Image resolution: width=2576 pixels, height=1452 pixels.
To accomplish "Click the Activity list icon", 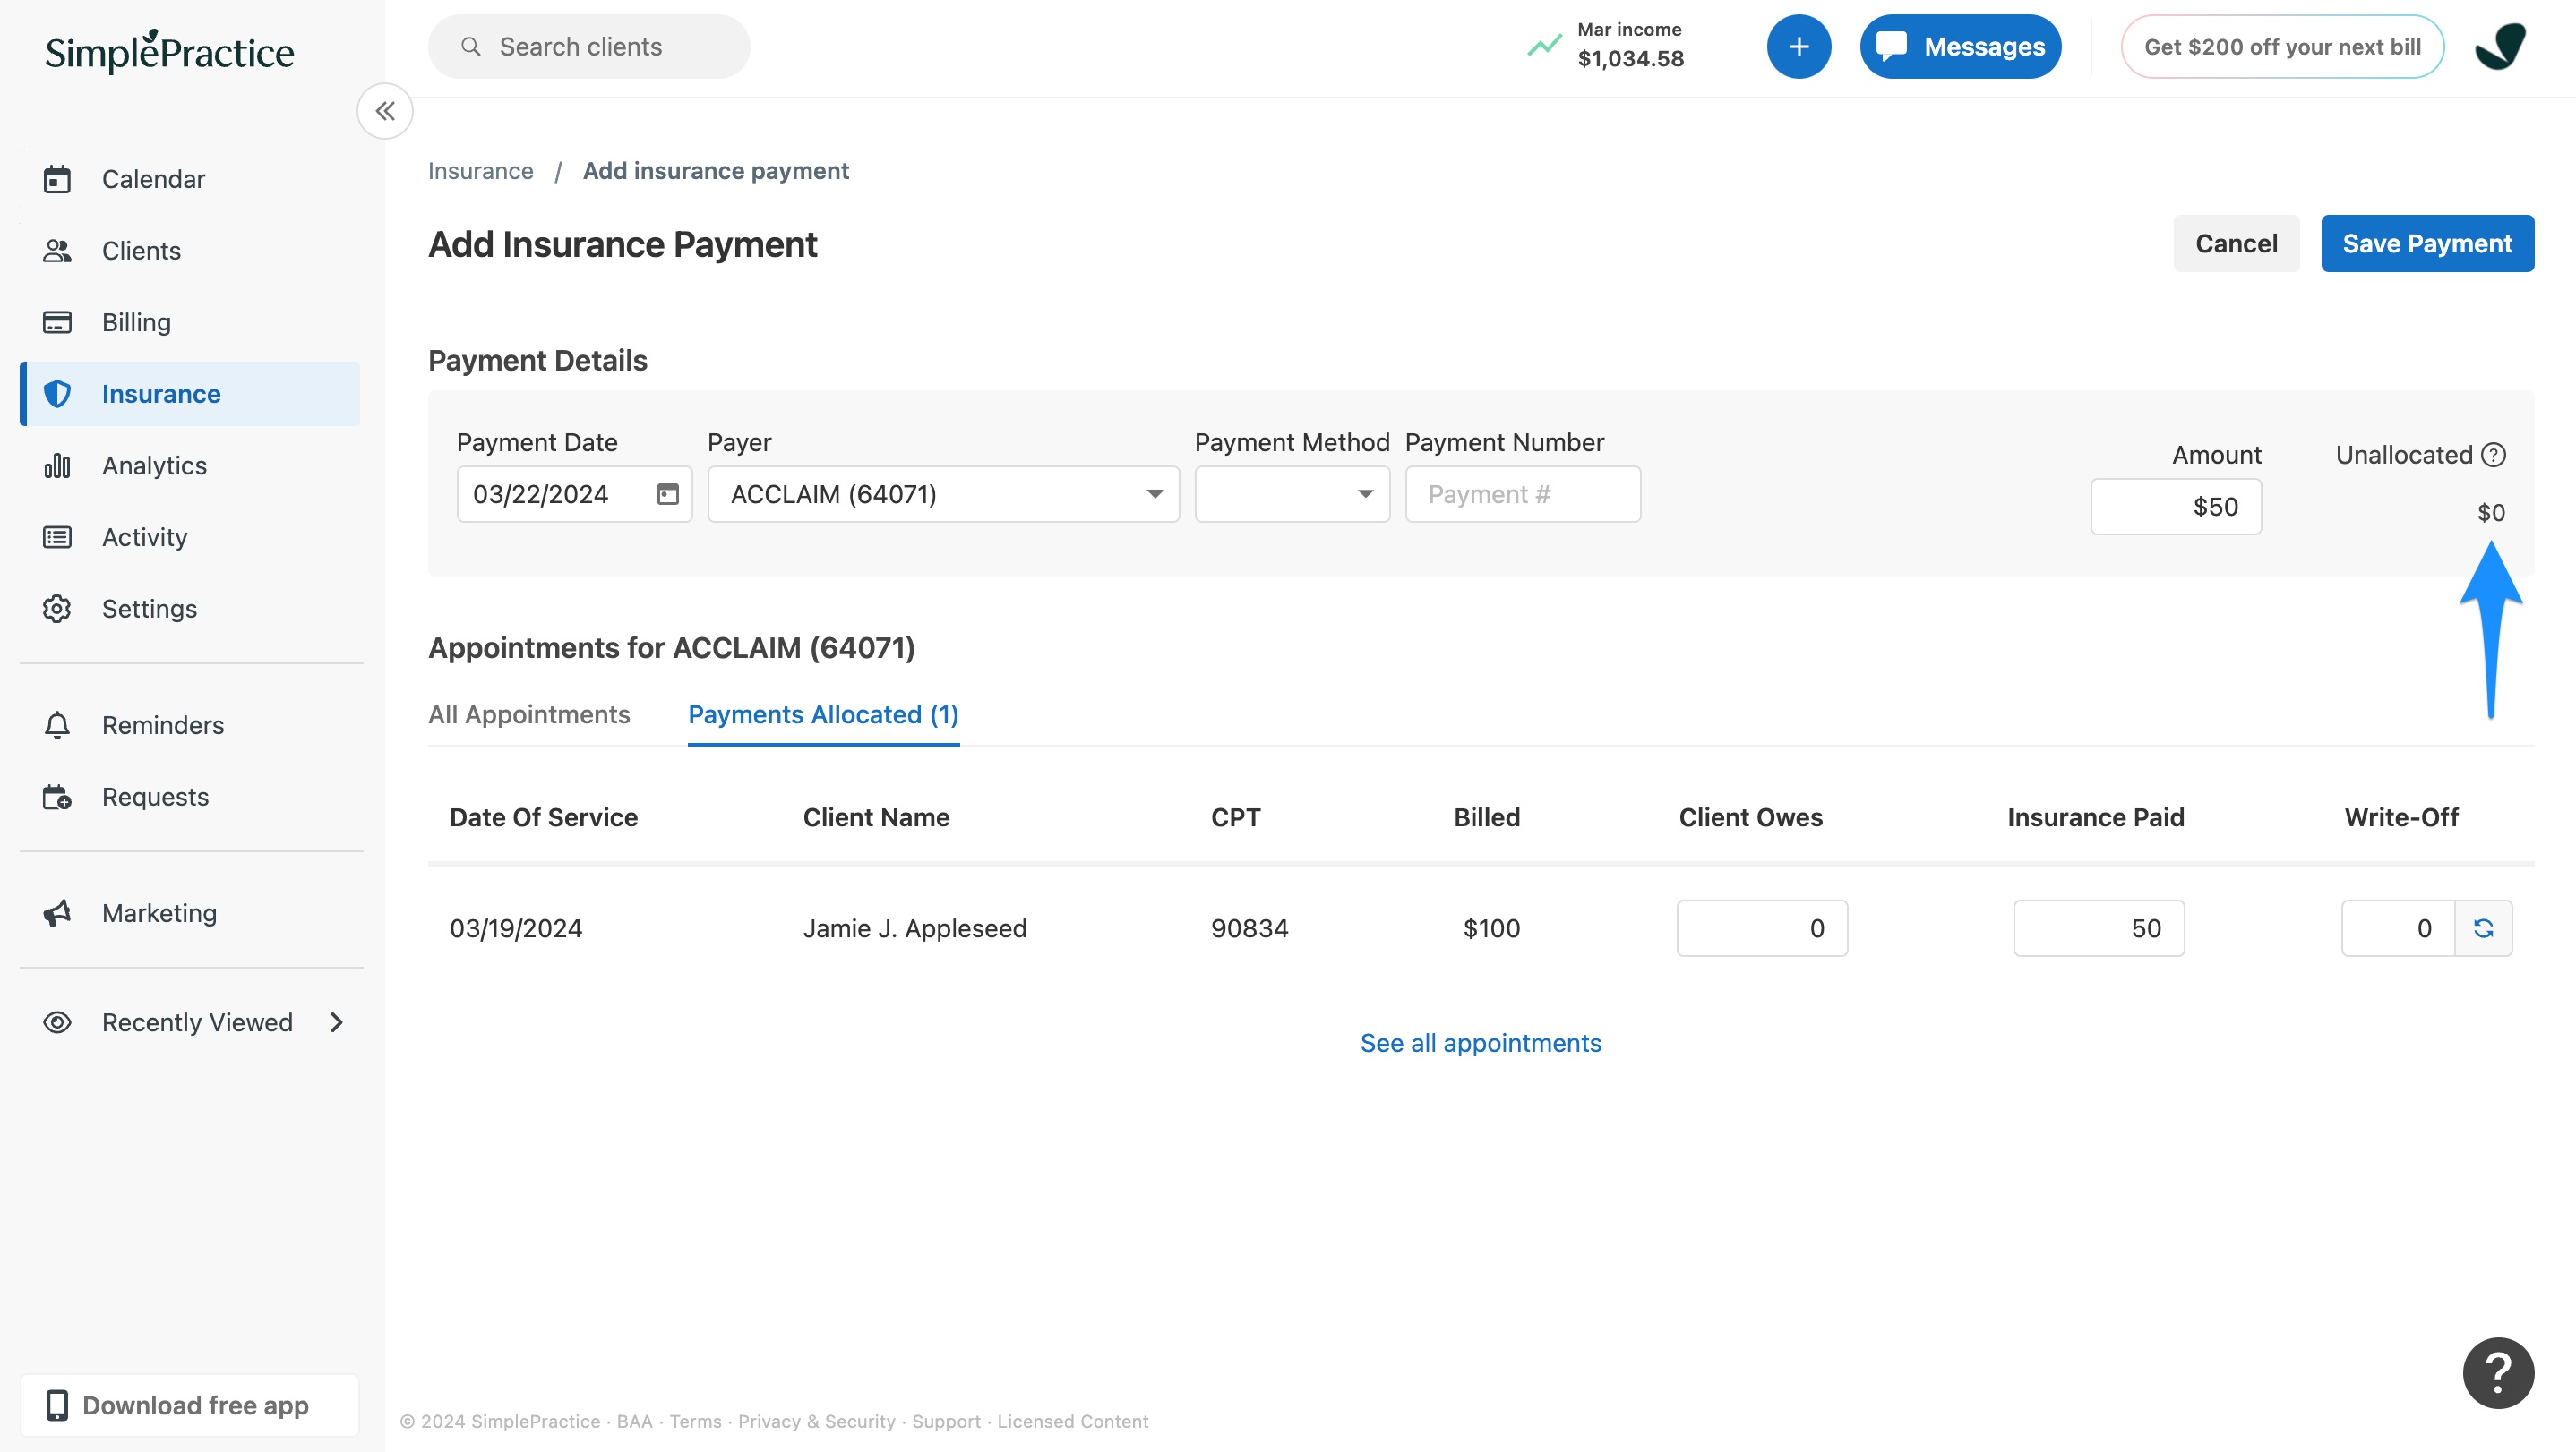I will click(x=57, y=538).
